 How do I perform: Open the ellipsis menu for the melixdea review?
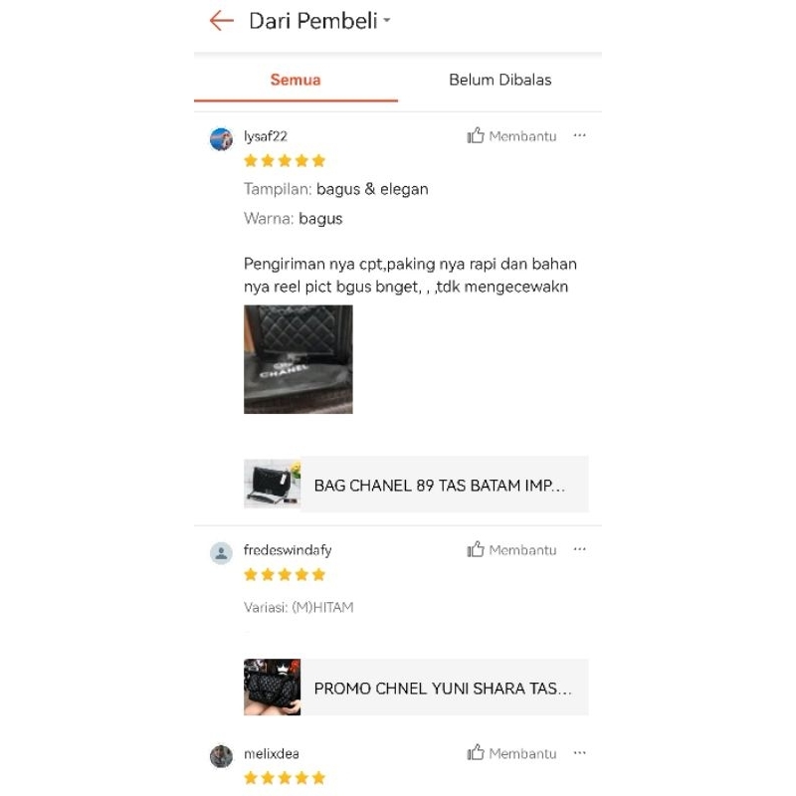click(579, 753)
